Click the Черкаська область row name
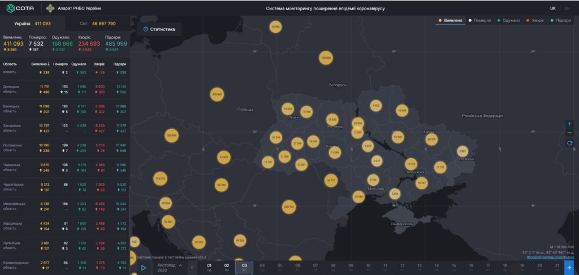579x275 pixels. coord(11,167)
